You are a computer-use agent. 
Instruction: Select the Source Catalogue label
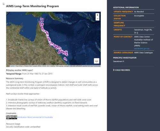click(123, 53)
